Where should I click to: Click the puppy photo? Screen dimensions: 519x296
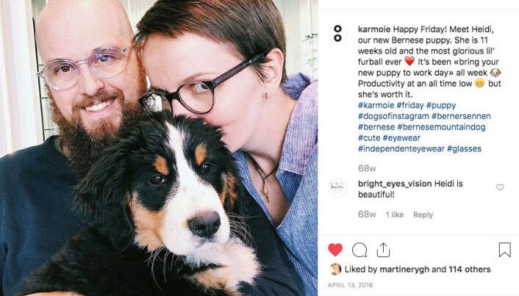point(159,148)
